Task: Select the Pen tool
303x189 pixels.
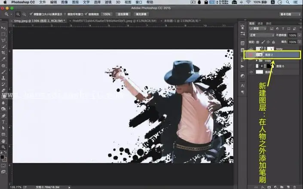Action: coord(3,116)
